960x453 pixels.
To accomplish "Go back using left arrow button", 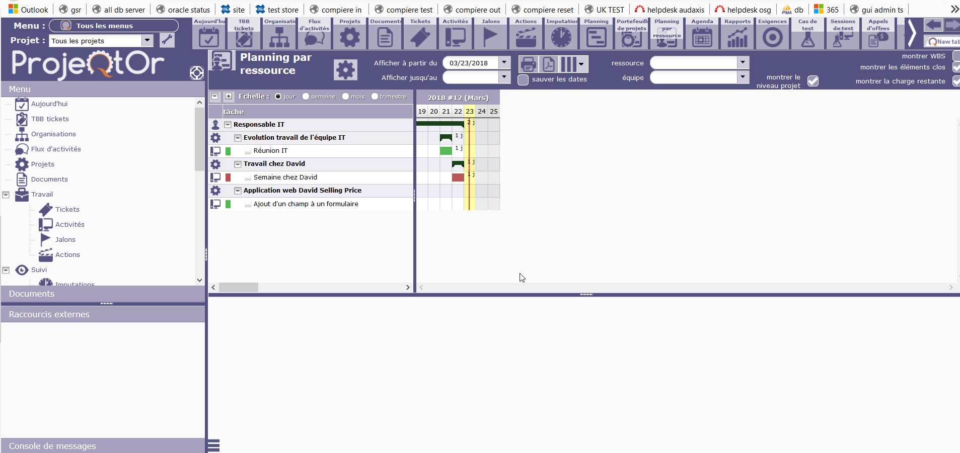I will pyautogui.click(x=933, y=25).
